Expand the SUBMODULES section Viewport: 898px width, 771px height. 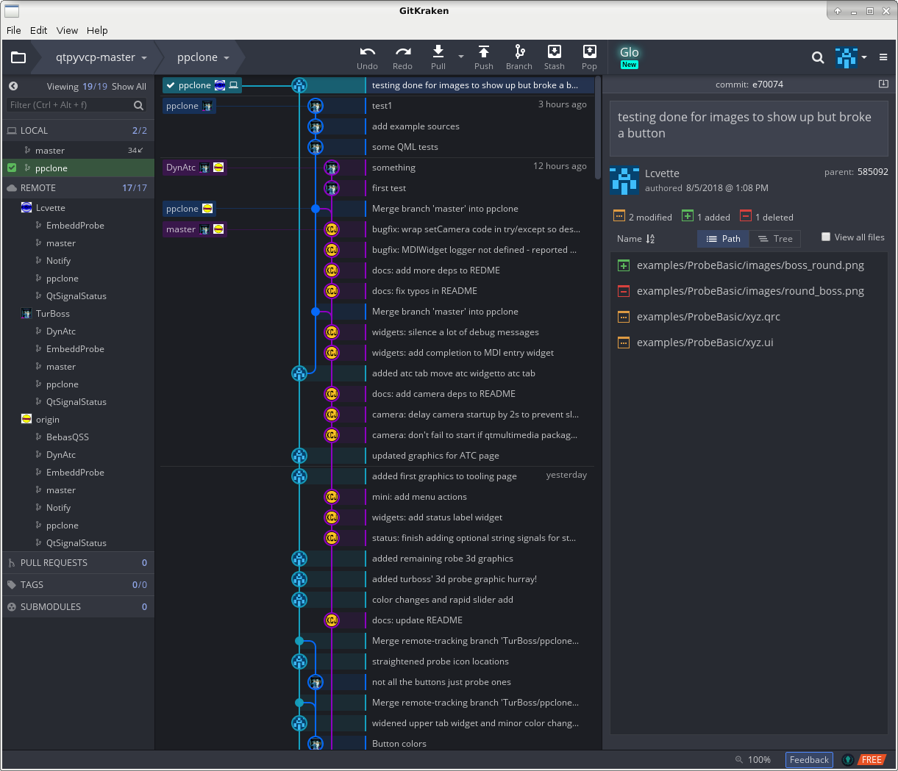click(78, 606)
